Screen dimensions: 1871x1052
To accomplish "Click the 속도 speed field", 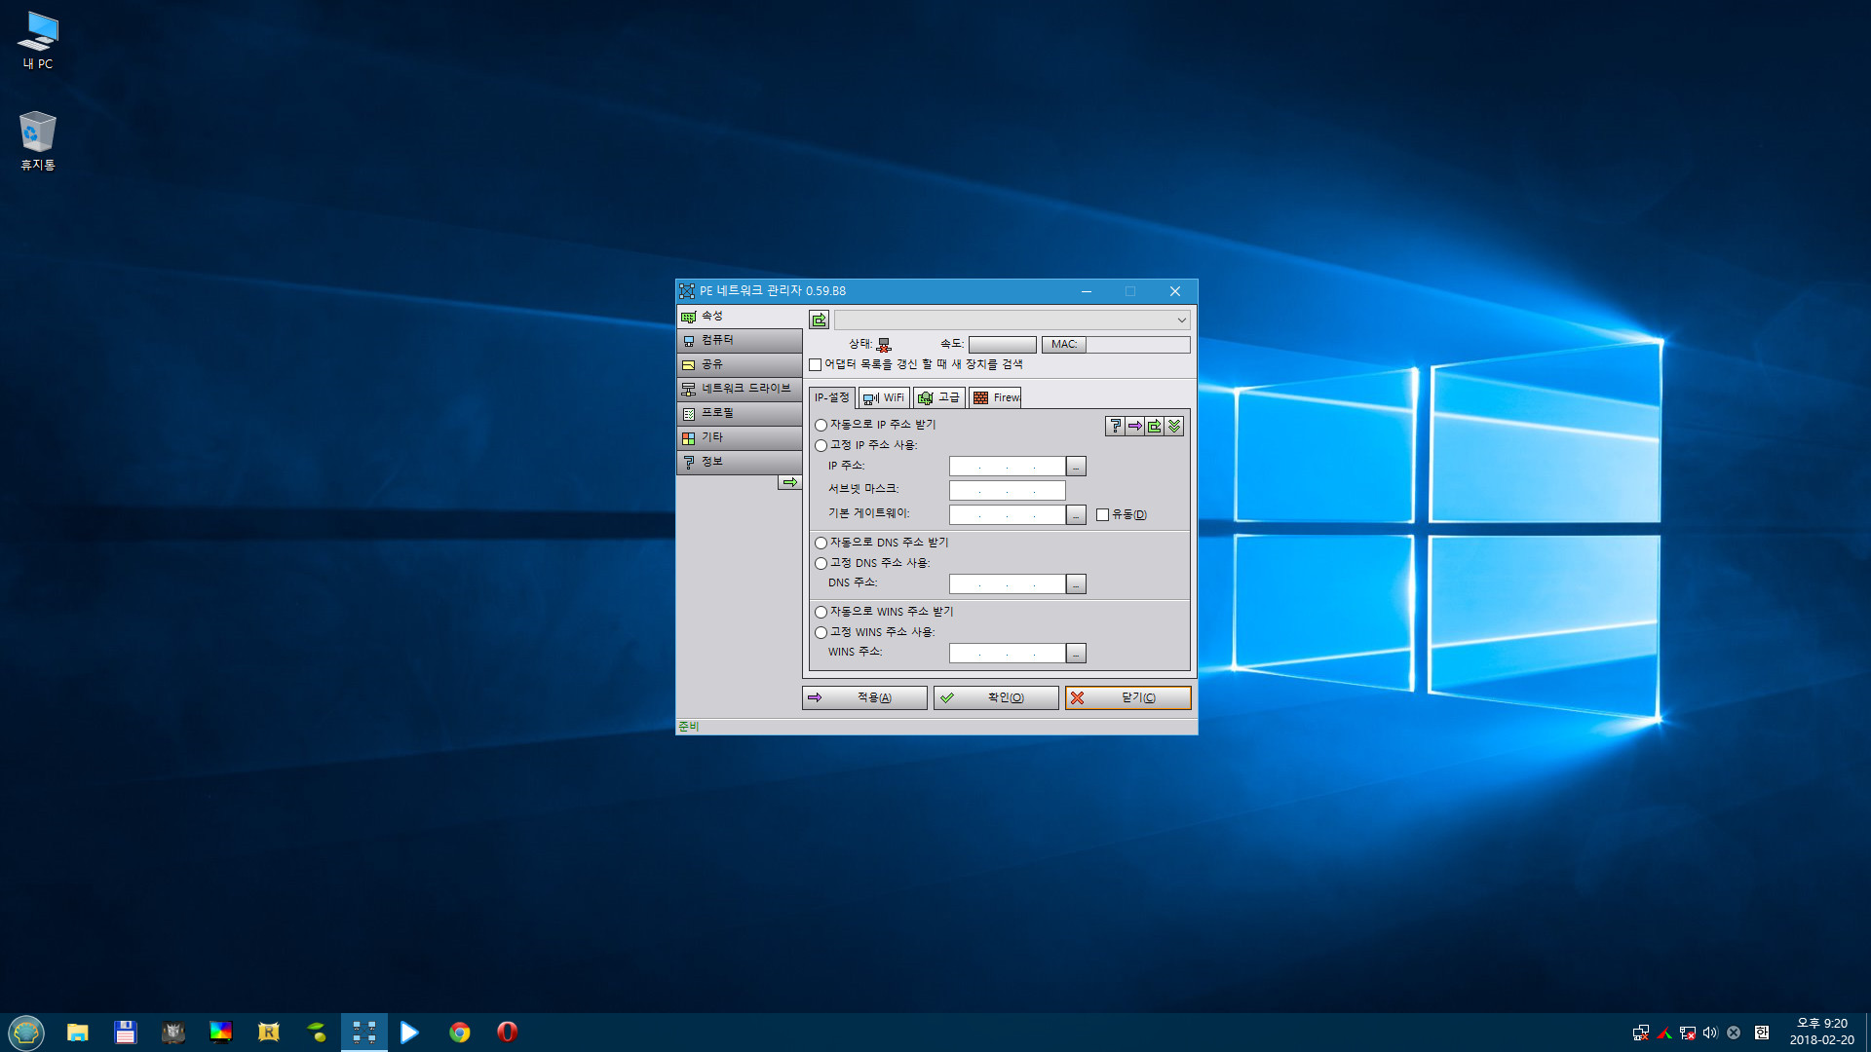I will [x=1002, y=345].
